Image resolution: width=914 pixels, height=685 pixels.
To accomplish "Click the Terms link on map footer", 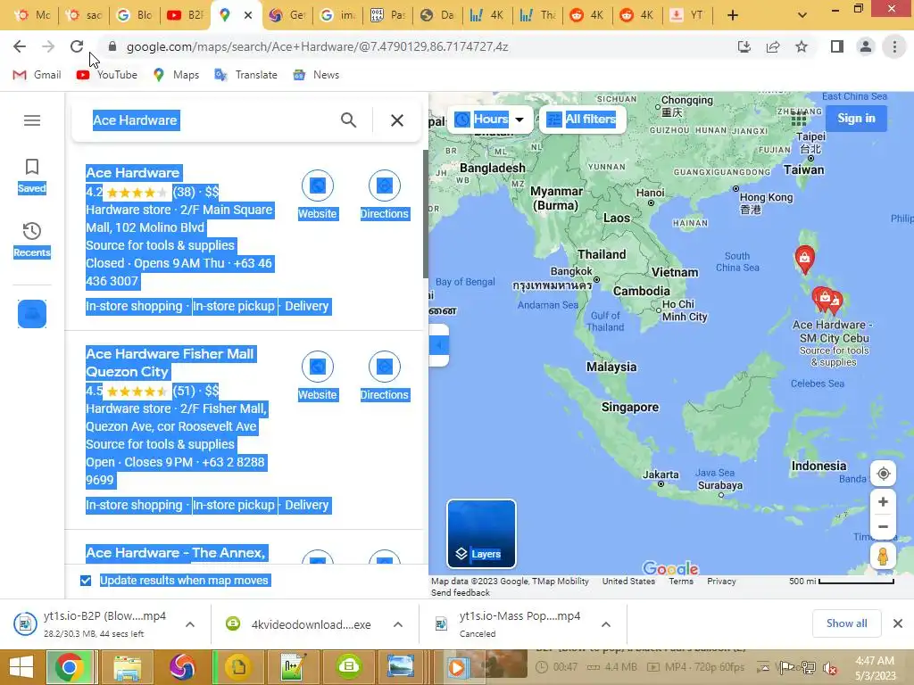I will (x=681, y=582).
